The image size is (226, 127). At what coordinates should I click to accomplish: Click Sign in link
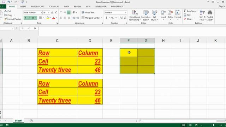click(222, 6)
